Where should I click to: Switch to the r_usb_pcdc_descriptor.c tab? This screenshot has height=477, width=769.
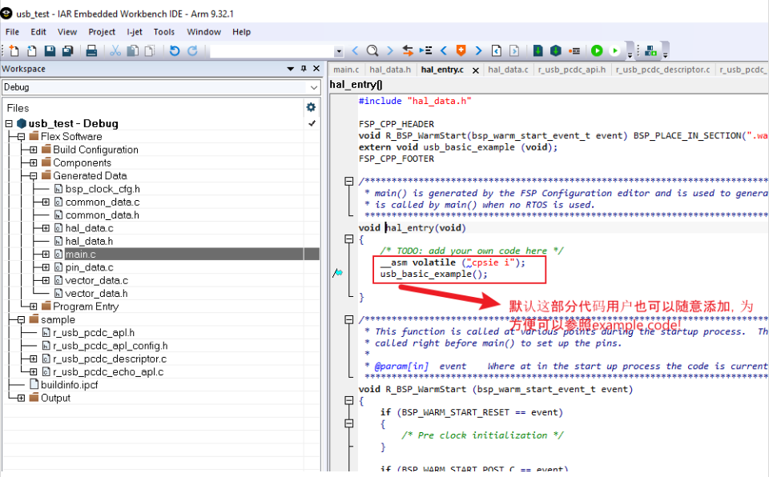point(663,70)
